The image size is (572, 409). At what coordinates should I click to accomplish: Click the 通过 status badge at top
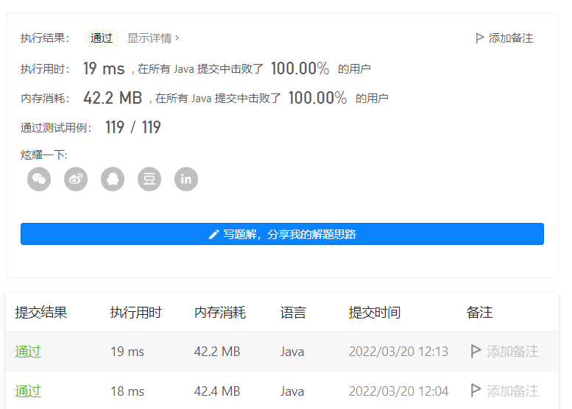point(102,38)
